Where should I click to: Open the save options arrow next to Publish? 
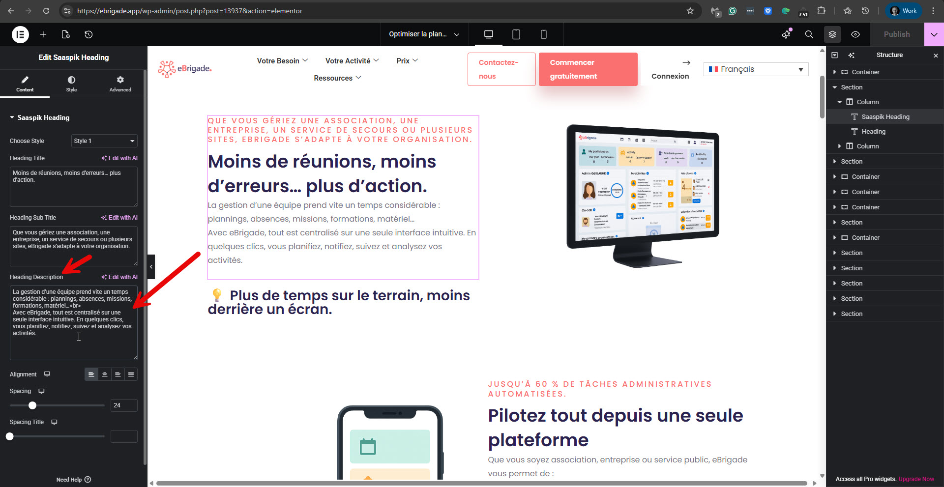(934, 34)
